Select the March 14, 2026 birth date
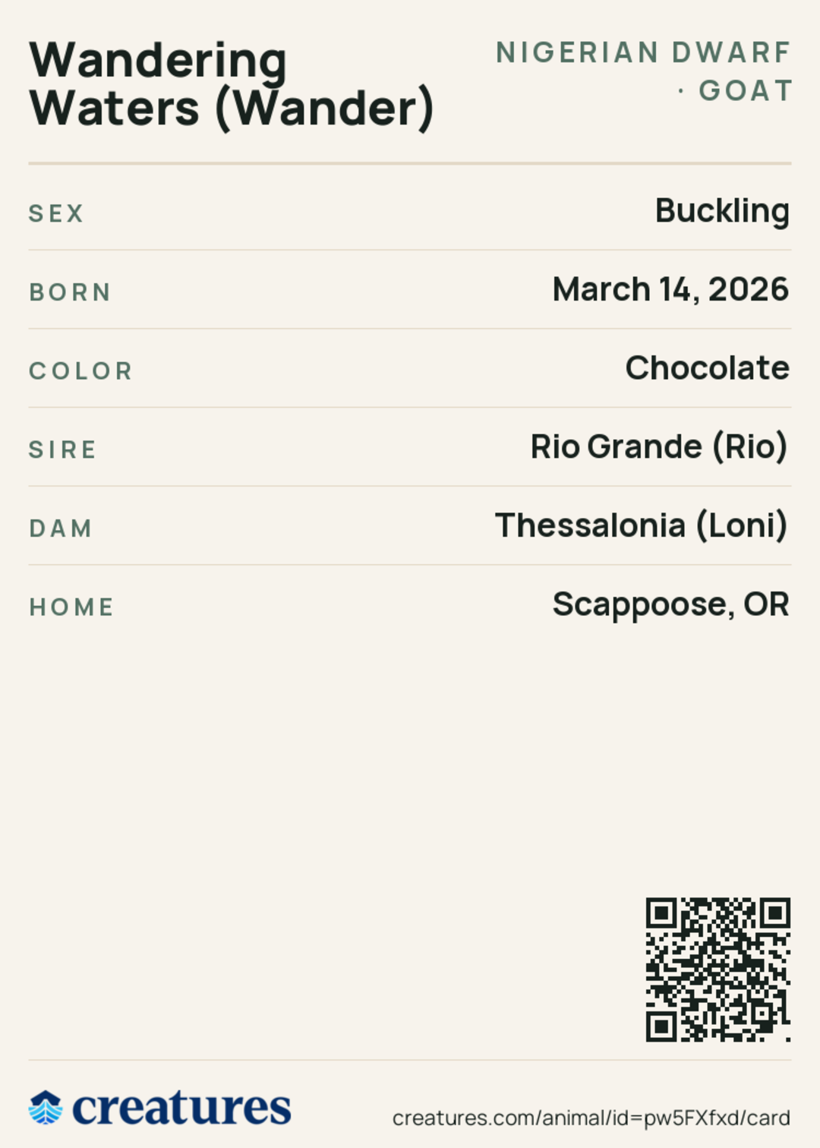The width and height of the screenshot is (820, 1148). point(671,289)
